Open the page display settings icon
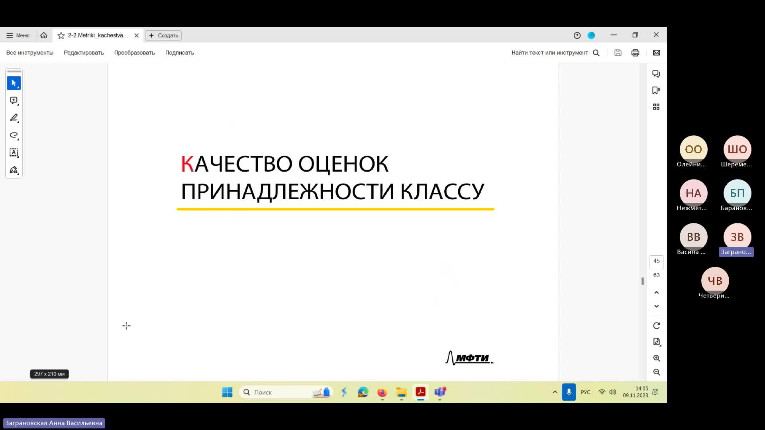This screenshot has width=765, height=430. pyautogui.click(x=657, y=342)
